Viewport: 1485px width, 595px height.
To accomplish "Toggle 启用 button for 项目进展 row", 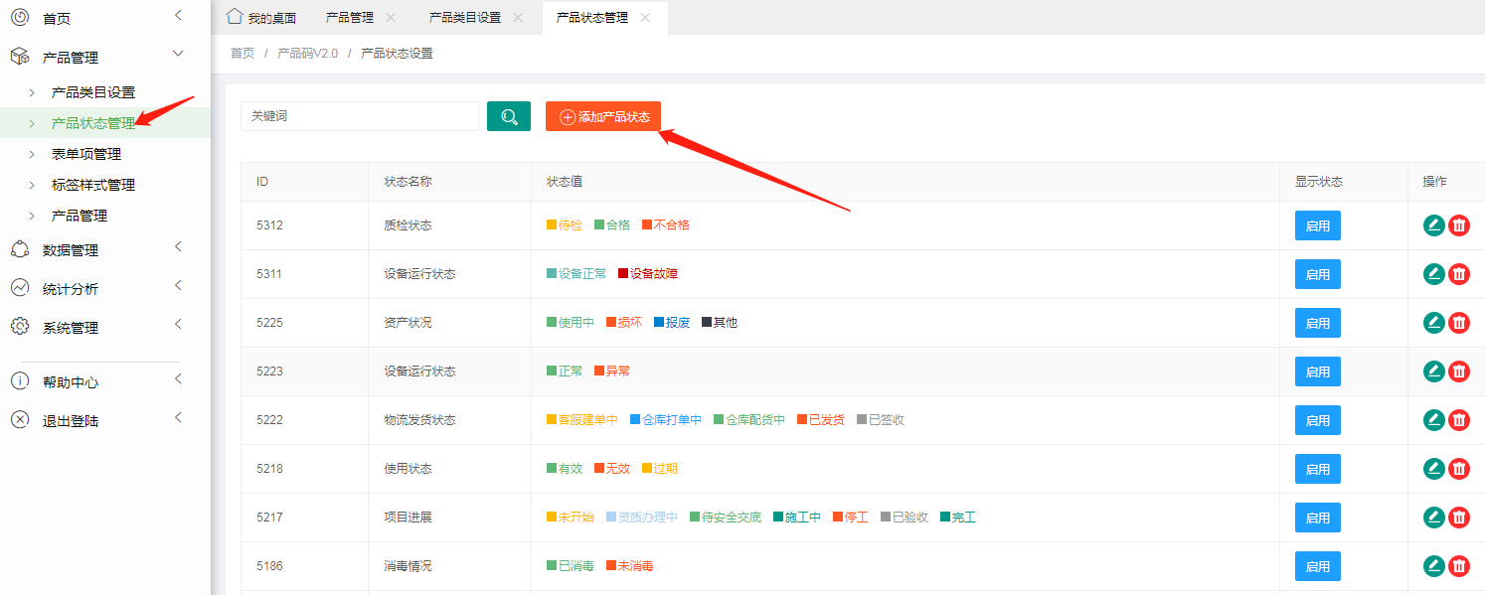I will 1317,518.
